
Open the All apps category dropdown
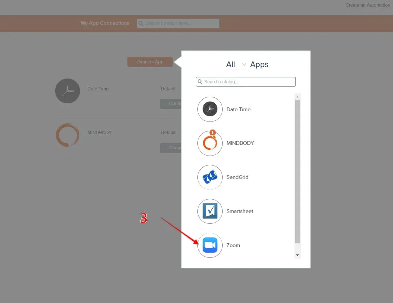236,65
